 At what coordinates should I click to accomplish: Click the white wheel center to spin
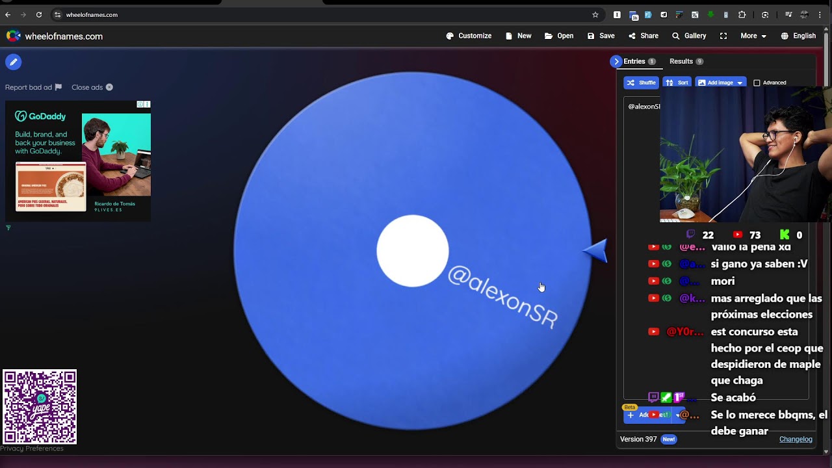tap(413, 251)
